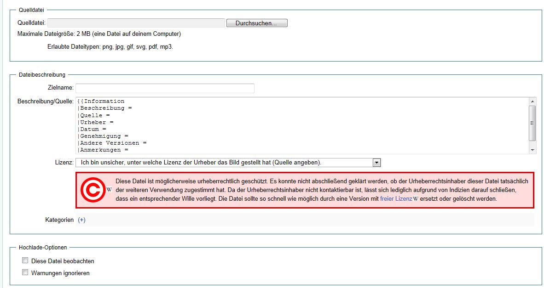This screenshot has width=544, height=288.
Task: Click the small W icon beside copyright symbol
Action: click(109, 190)
